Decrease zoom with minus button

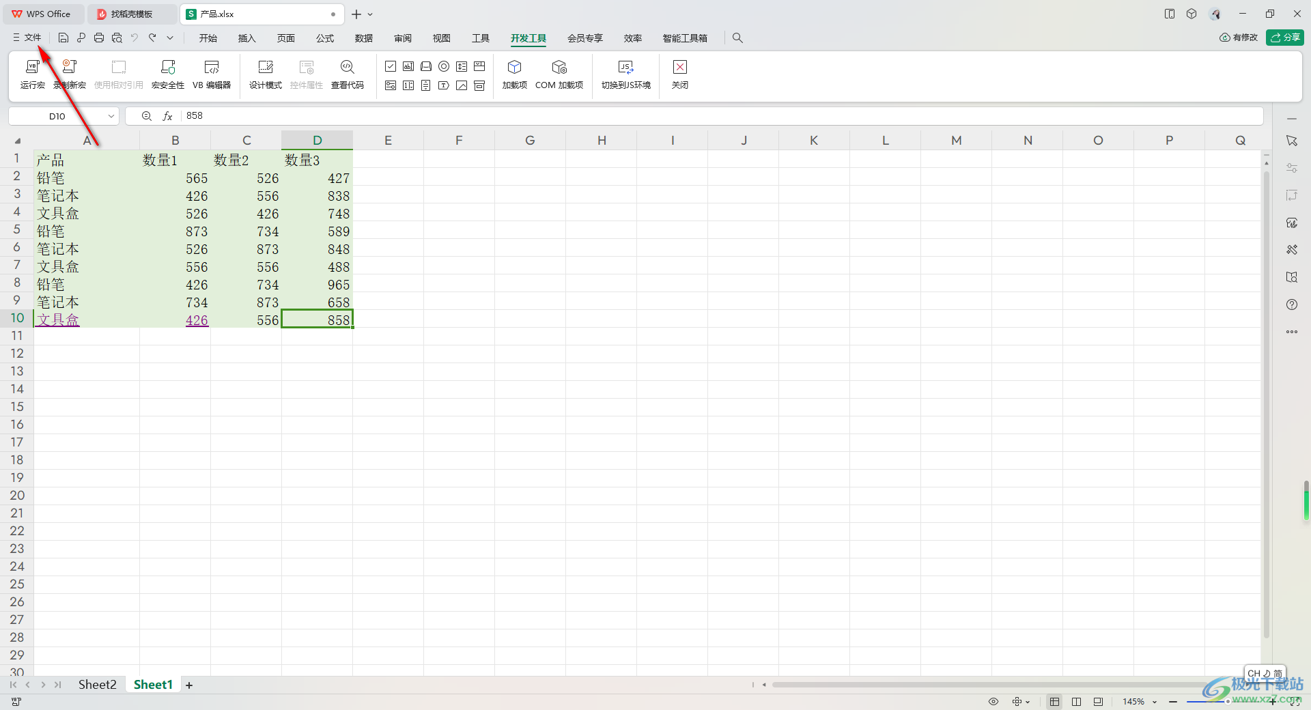(x=1172, y=701)
